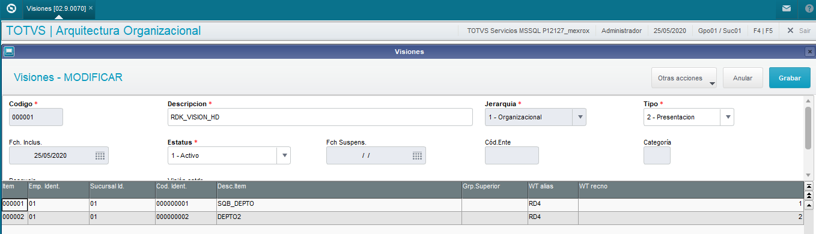This screenshot has height=234, width=816.
Task: Click the Sair link
Action: 804,31
